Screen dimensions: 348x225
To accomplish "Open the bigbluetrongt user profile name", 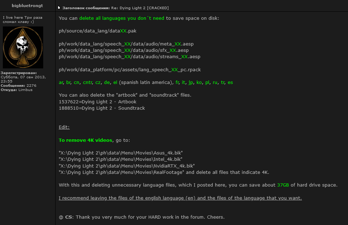I will 27,5.
